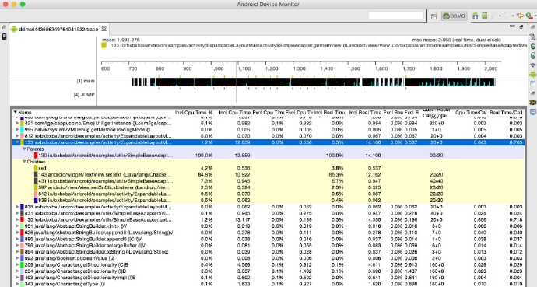Click the blue download-arrow icon beside DDMS
This screenshot has width=537, height=287.
click(x=475, y=16)
